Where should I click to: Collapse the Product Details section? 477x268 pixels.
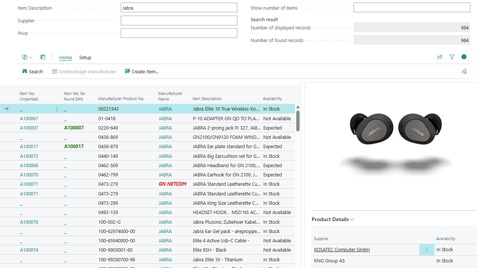333,219
